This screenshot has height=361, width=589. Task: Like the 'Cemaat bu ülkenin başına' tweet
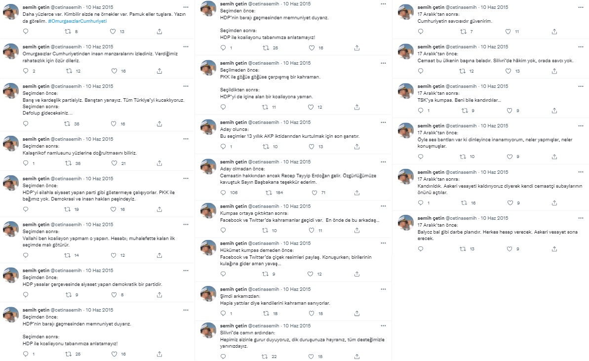pos(508,71)
